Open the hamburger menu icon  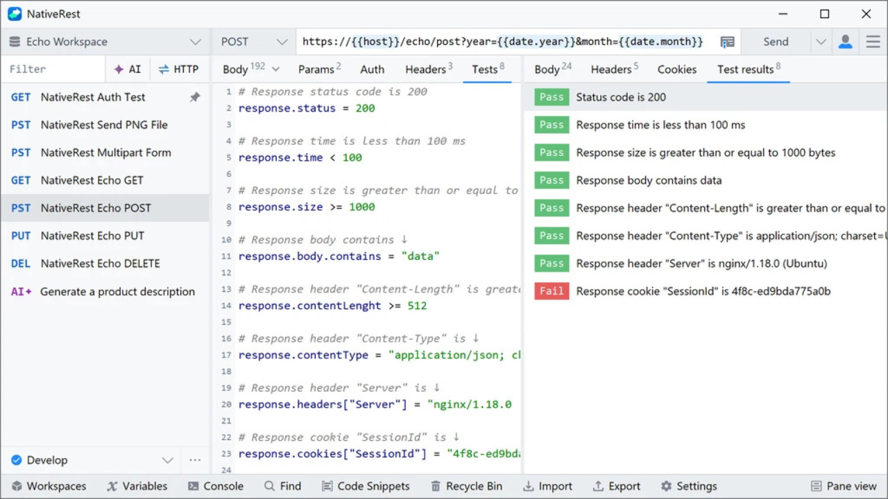pyautogui.click(x=873, y=42)
